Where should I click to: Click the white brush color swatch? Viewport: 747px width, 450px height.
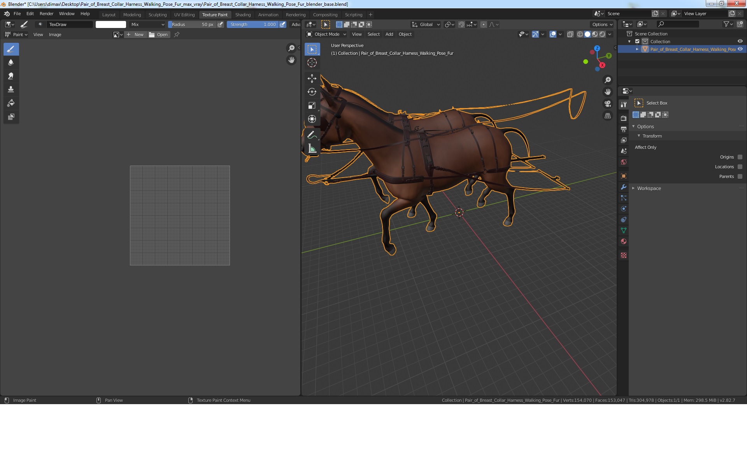pos(111,24)
